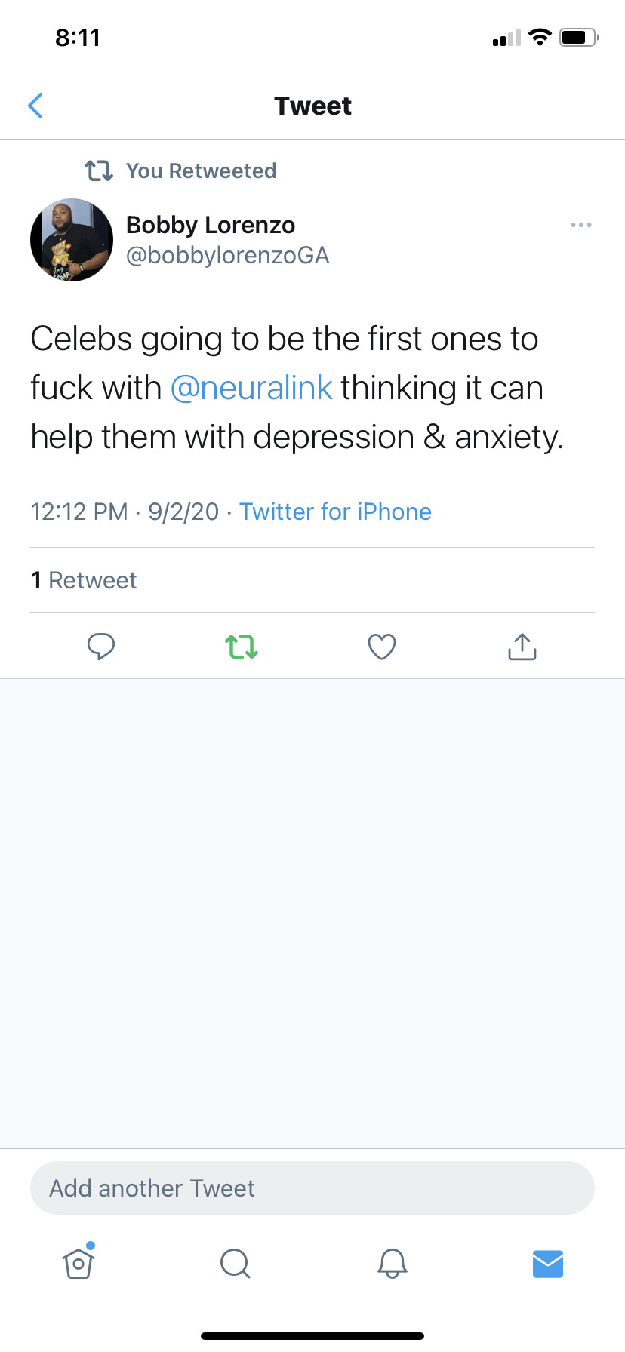Tap the battery status icon

click(579, 37)
